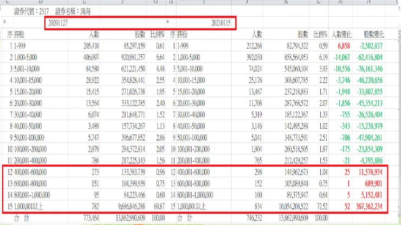Click the -33,807,855 share change cell
Image resolution: width=401 pixels, height=225 pixels.
(x=369, y=92)
